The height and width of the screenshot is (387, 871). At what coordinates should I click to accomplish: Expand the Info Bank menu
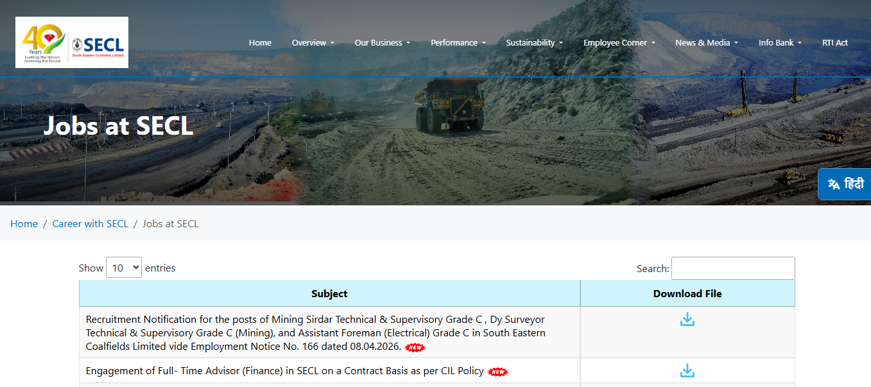point(780,43)
